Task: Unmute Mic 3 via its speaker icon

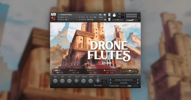Action: [x=91, y=73]
